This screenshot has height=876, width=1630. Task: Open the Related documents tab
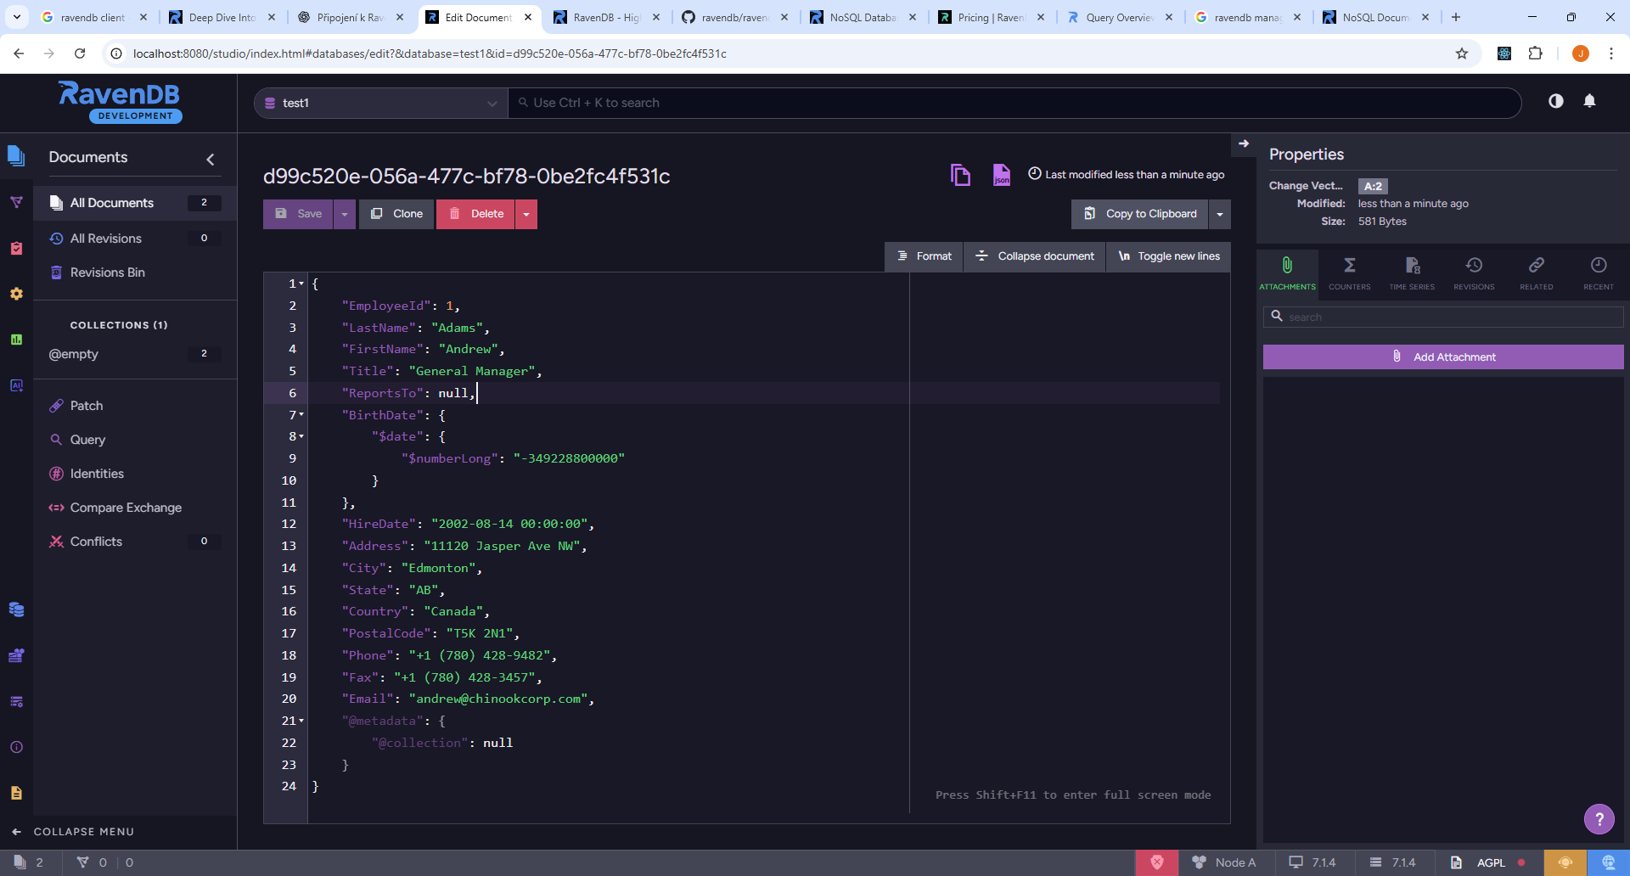(x=1536, y=273)
